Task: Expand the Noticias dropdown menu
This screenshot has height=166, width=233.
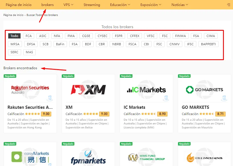Action: click(x=180, y=5)
